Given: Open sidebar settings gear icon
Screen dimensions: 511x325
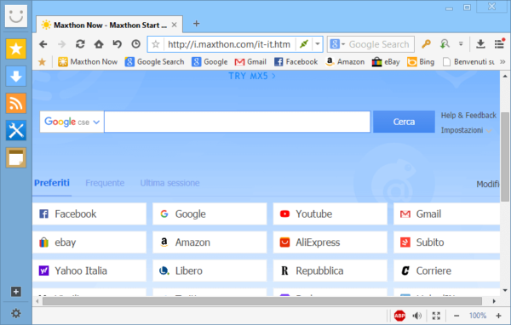Looking at the screenshot, I should tap(16, 313).
